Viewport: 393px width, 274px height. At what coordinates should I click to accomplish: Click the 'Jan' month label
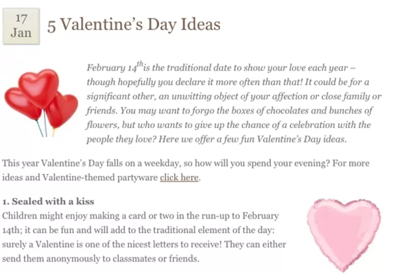21,33
